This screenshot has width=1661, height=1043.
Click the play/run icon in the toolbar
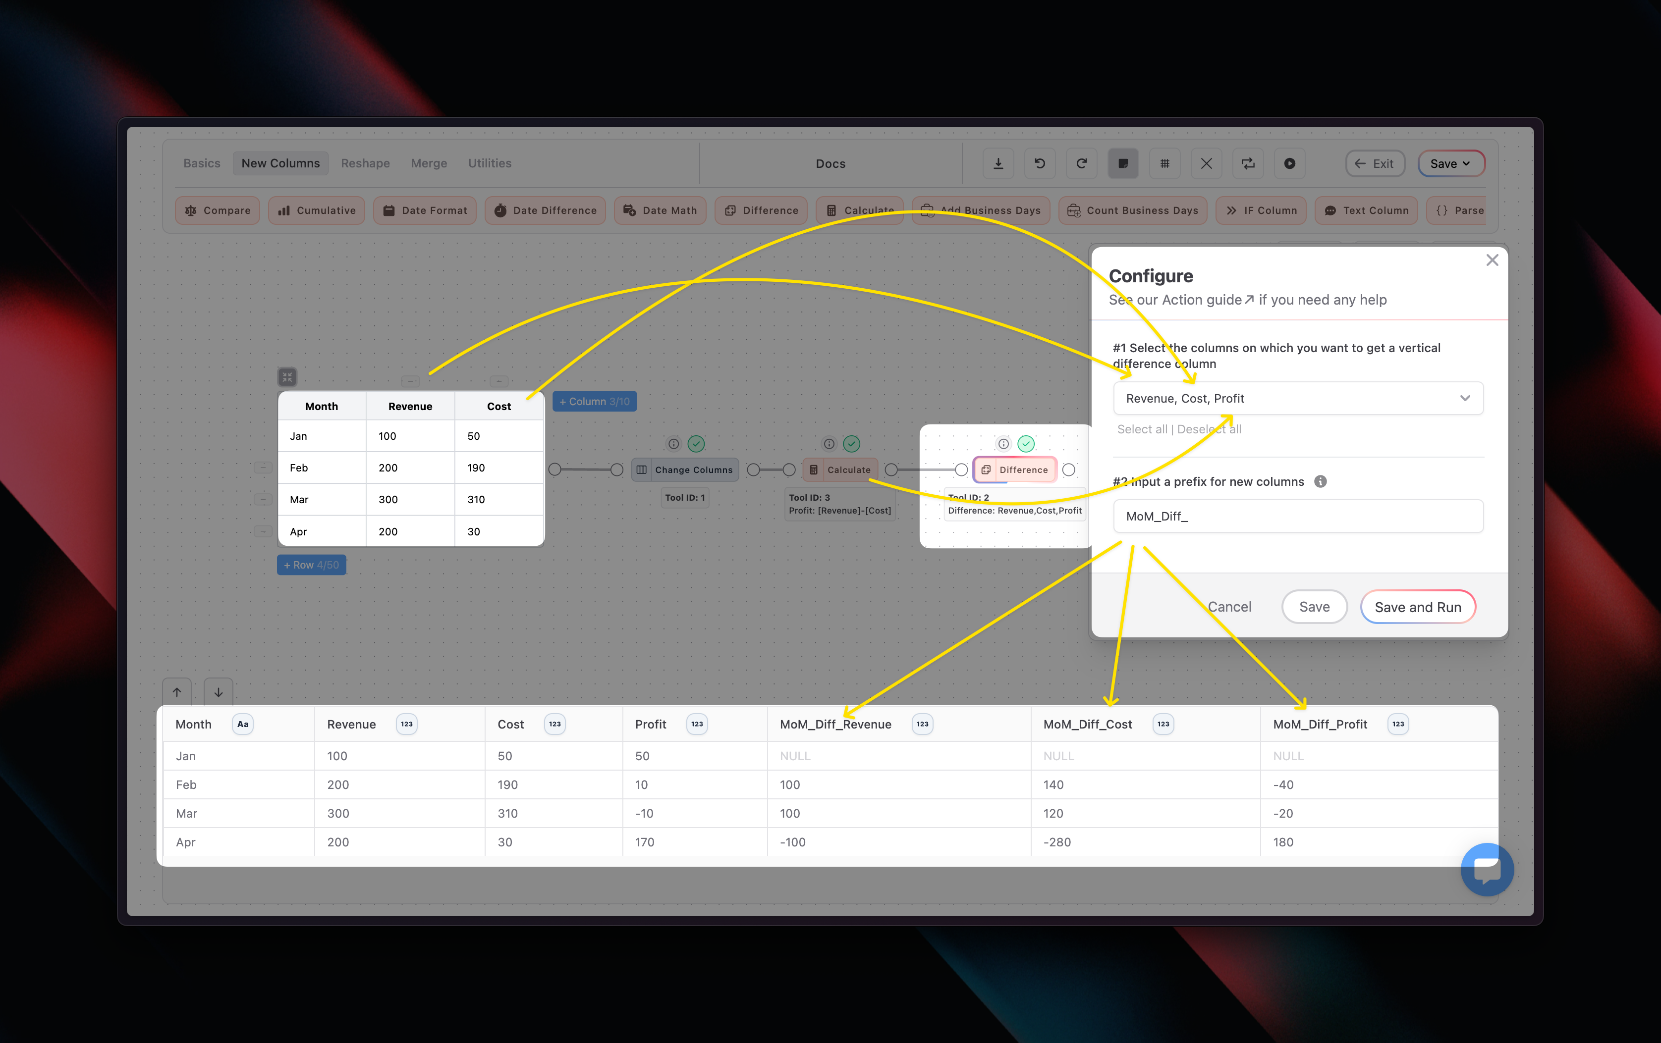click(1289, 163)
